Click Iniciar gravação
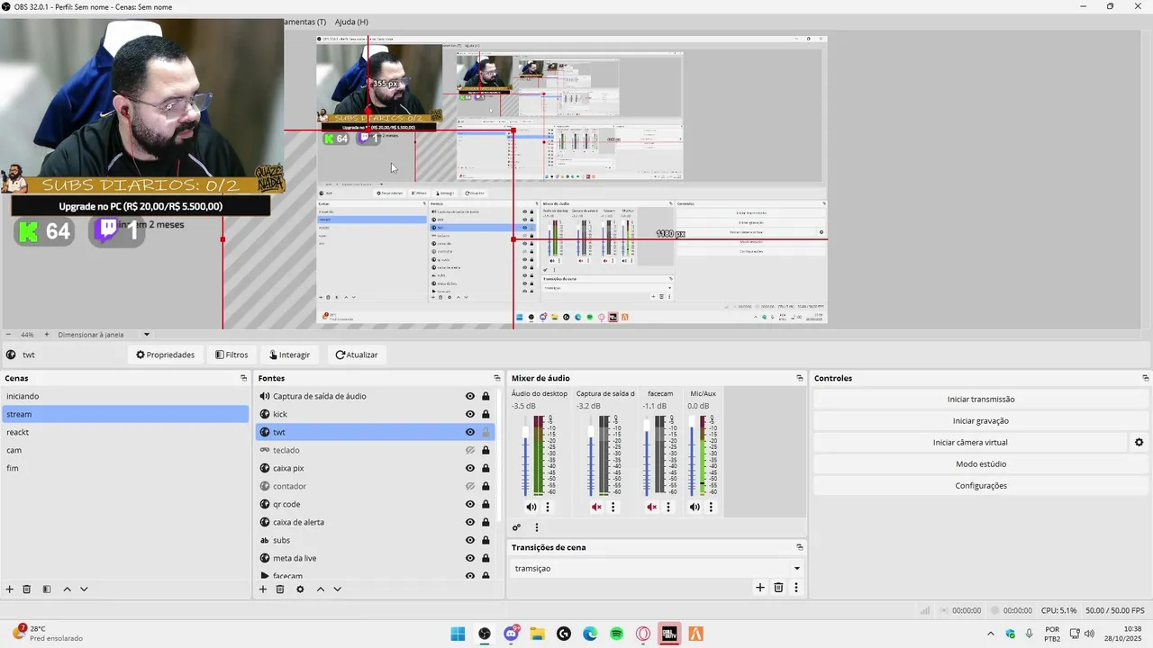 pyautogui.click(x=981, y=421)
